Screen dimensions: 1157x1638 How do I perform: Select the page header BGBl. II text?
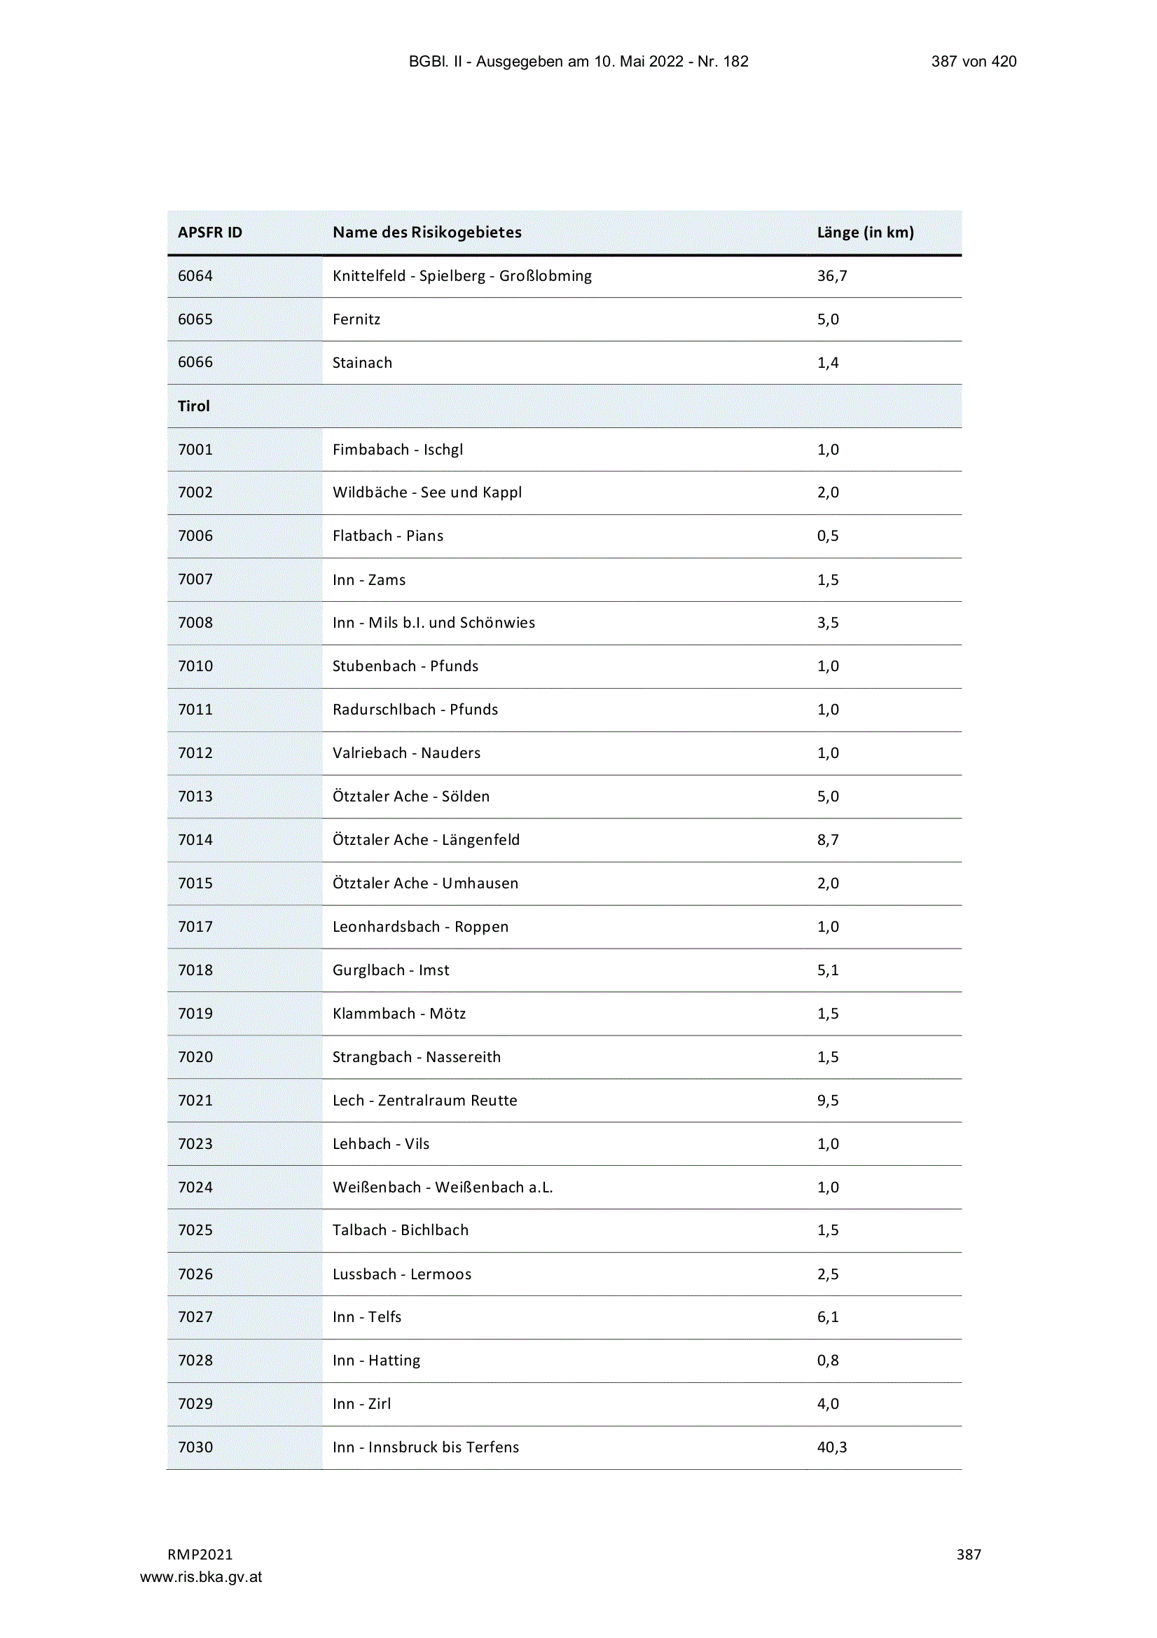[x=578, y=62]
